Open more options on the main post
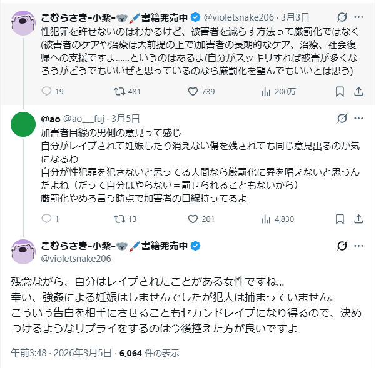 click(358, 246)
